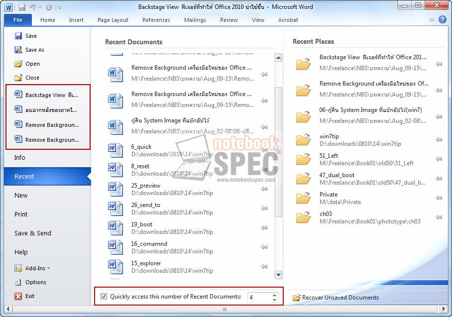Collapse the ribbon using the chevron arrow
This screenshot has width=452, height=317.
point(431,20)
